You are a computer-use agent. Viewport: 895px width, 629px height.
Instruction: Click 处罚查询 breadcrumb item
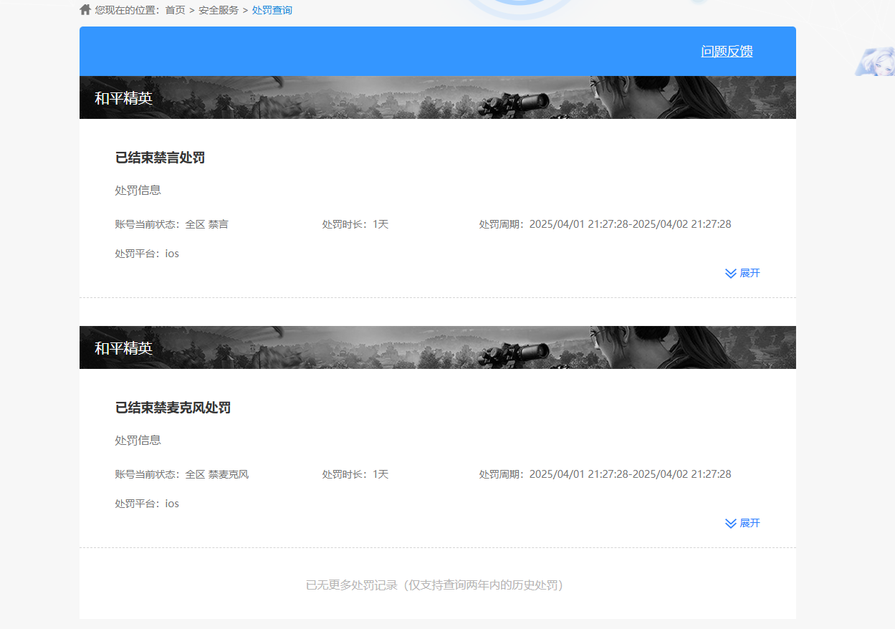272,10
